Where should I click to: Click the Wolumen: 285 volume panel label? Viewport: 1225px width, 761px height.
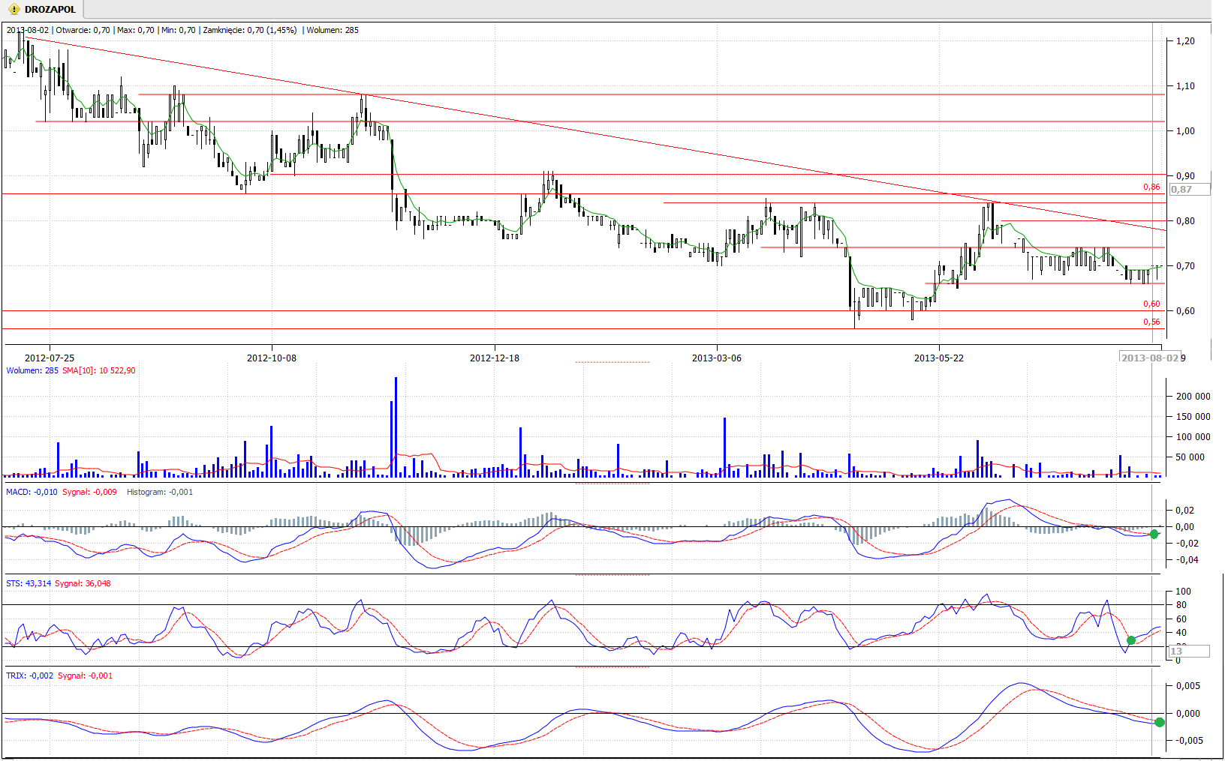pos(32,370)
